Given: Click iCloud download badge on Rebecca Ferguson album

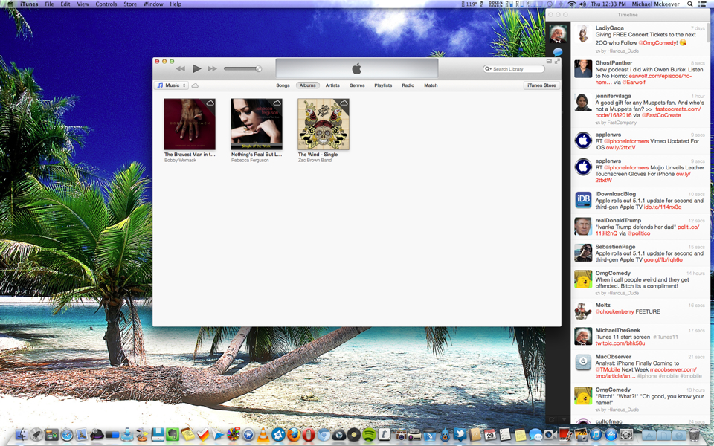Looking at the screenshot, I should click(x=277, y=103).
